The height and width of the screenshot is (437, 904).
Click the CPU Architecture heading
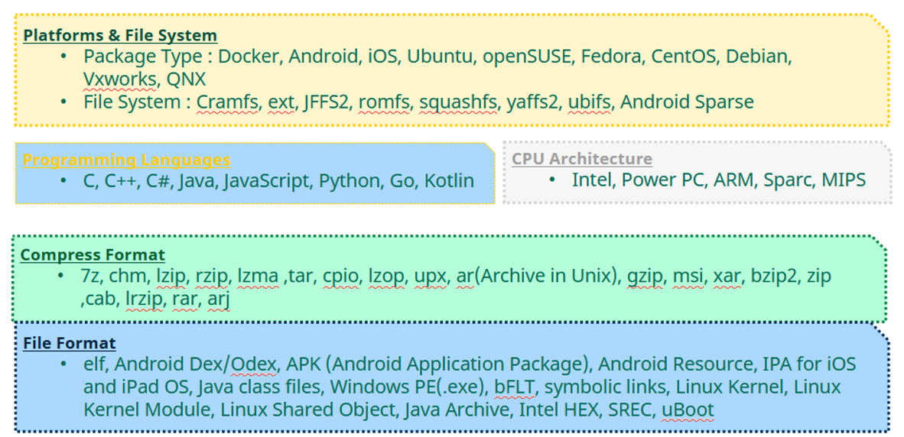(x=582, y=159)
